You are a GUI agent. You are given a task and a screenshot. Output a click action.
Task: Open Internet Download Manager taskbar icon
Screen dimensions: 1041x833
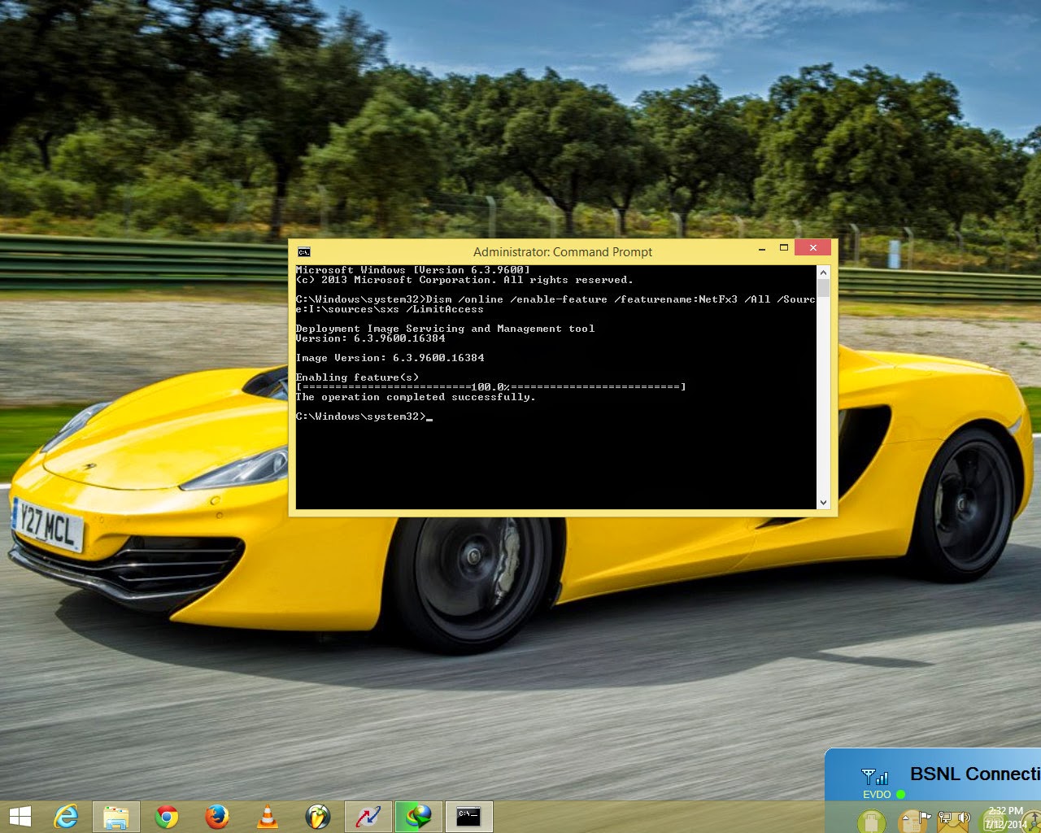pos(419,817)
